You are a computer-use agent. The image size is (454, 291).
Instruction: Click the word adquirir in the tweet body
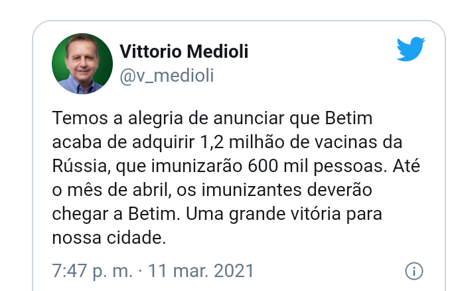click(163, 142)
